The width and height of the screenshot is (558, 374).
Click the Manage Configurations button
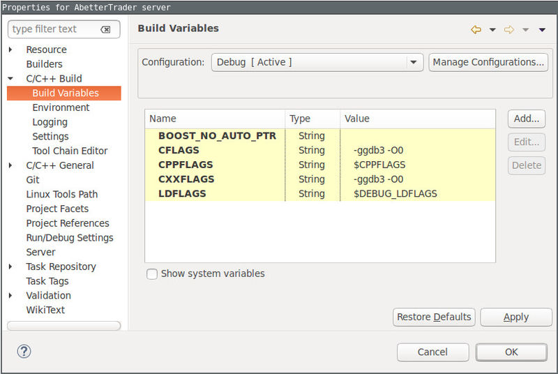pos(488,62)
